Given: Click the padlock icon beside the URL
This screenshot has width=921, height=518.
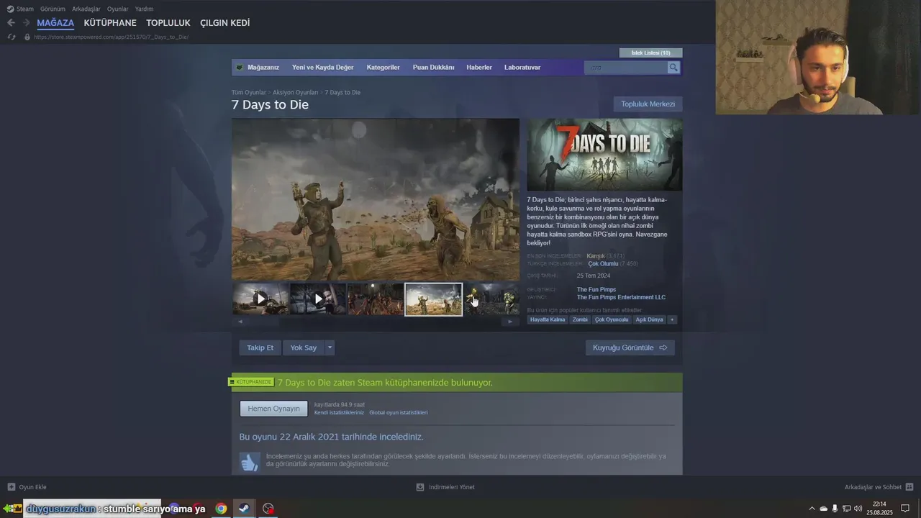Looking at the screenshot, I should pos(27,37).
